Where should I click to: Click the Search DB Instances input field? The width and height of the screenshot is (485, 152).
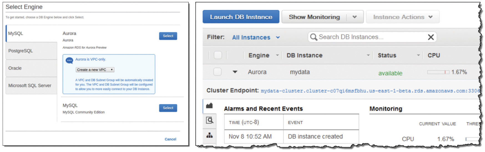(x=369, y=37)
